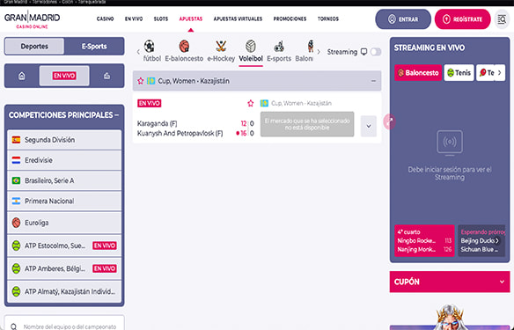
Task: Open the upcoming events upload-style icon
Action: pos(106,76)
